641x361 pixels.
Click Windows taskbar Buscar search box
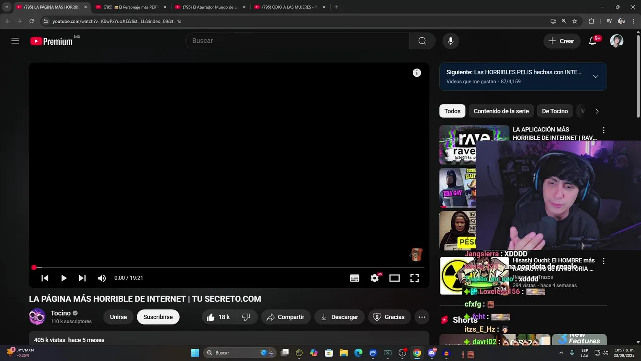click(x=239, y=353)
